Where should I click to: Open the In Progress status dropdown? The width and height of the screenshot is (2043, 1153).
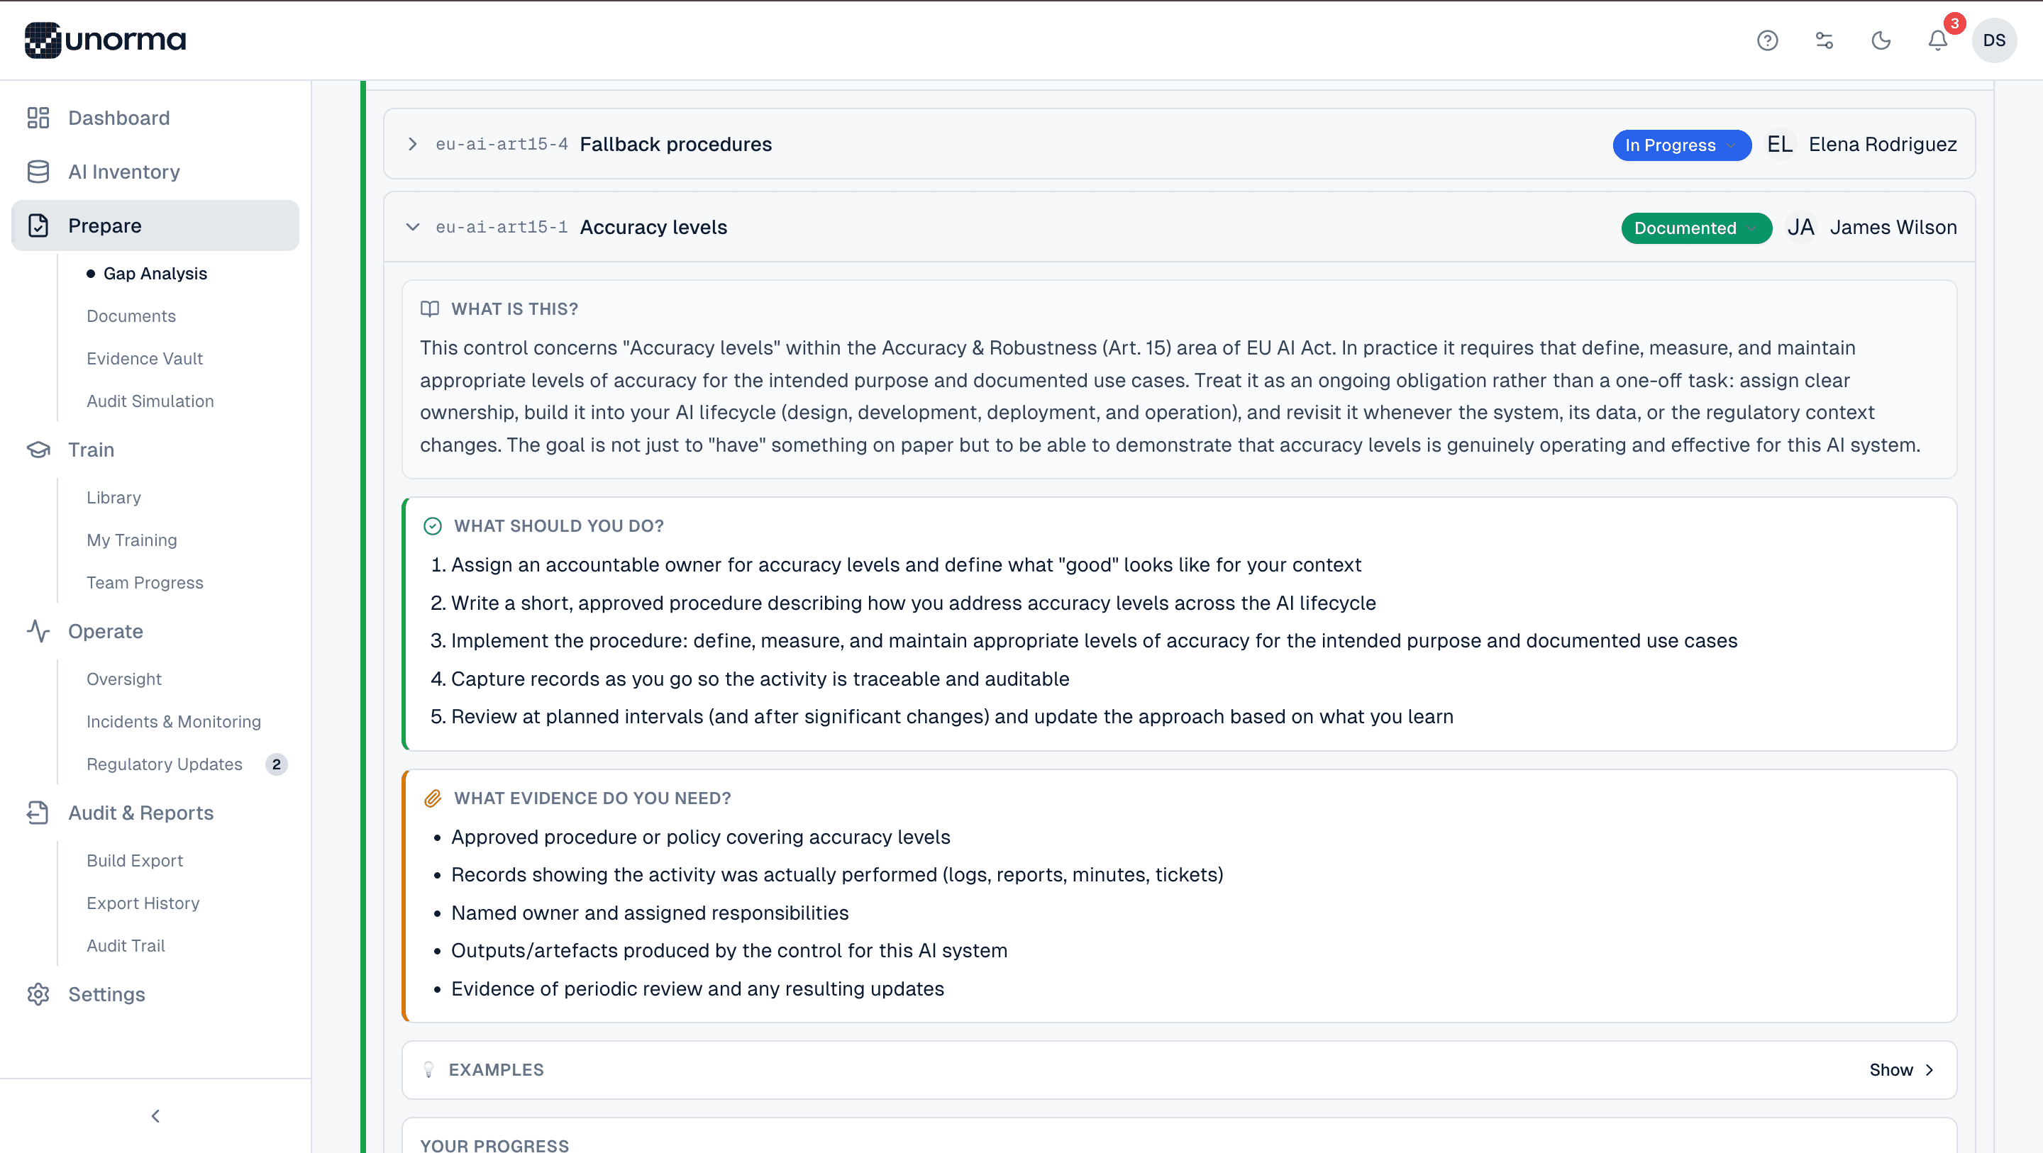[x=1681, y=145]
